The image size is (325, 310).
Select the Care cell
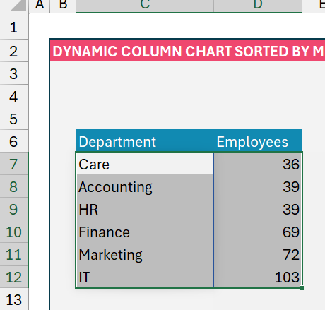point(145,164)
